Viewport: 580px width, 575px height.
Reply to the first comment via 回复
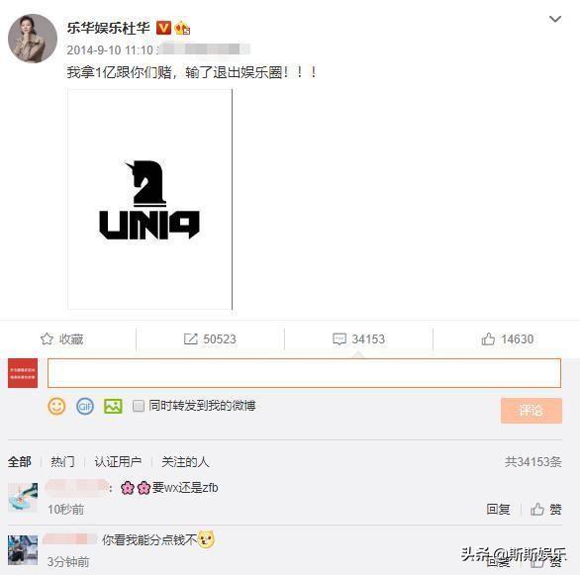pos(498,509)
